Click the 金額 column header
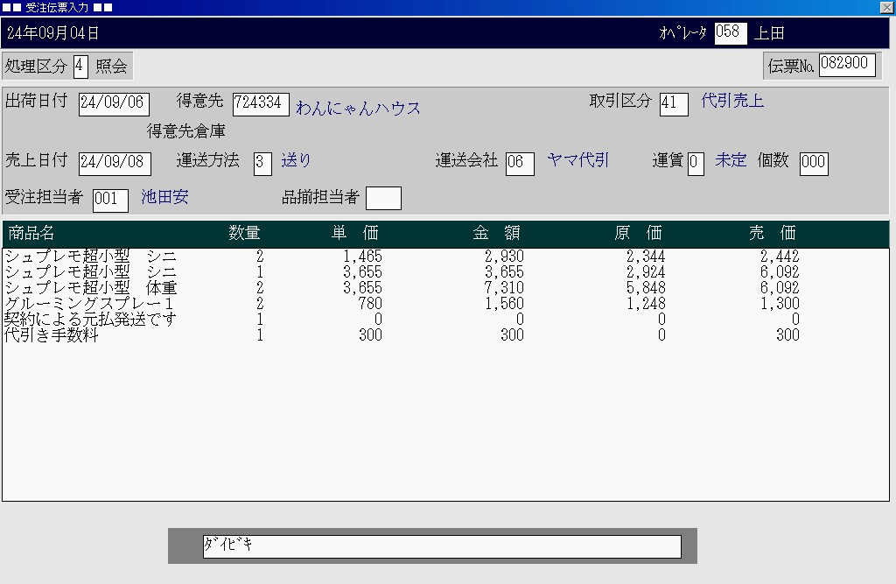Screen dimensions: 896x584 point(496,233)
